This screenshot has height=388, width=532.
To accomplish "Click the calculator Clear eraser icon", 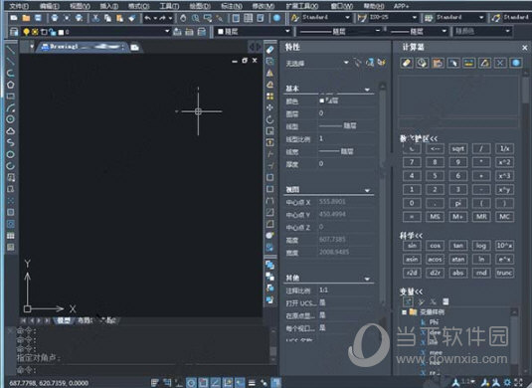I will [407, 63].
